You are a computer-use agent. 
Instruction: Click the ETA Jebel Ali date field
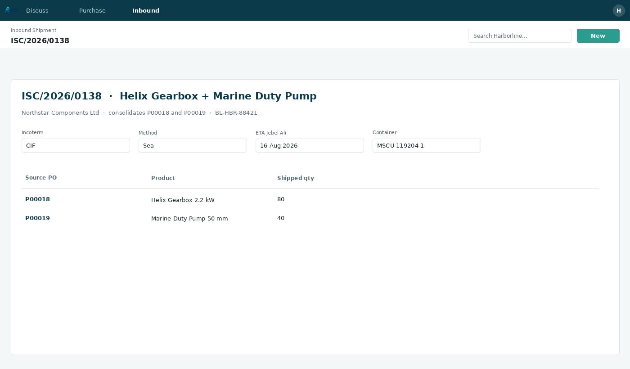[310, 145]
